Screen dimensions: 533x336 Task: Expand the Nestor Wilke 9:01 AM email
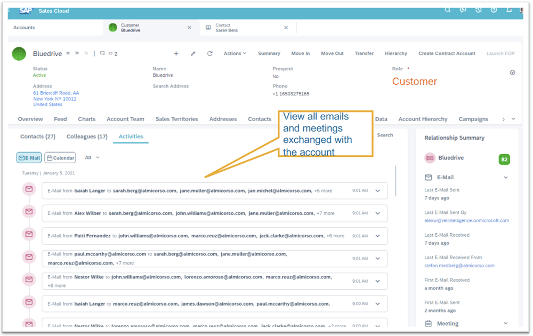(x=378, y=281)
